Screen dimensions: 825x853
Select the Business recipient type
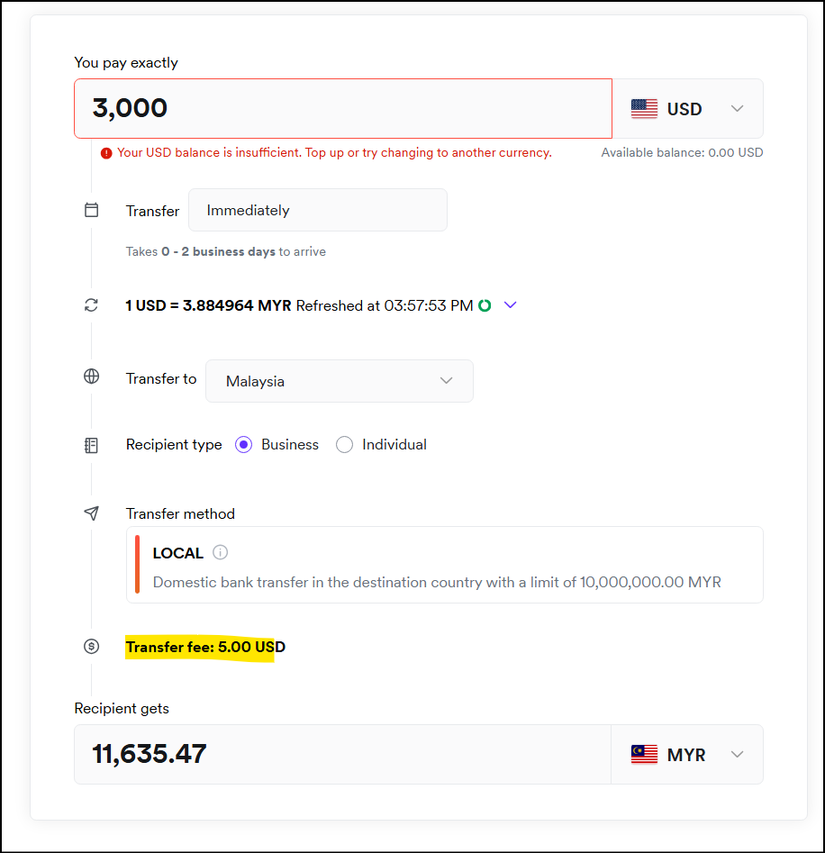tap(244, 445)
